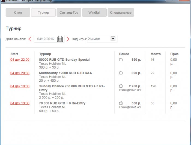Viewport: 191px width, 145px height.
Task: Expand the Вид игры dropdown arrow
Action: [113, 39]
